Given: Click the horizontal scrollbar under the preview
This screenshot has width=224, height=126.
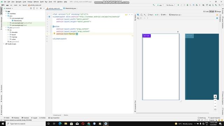Looking at the screenshot, I should 173,113.
